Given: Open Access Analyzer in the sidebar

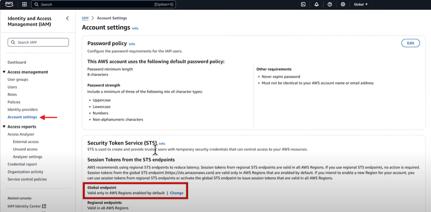Looking at the screenshot, I should point(21,134).
